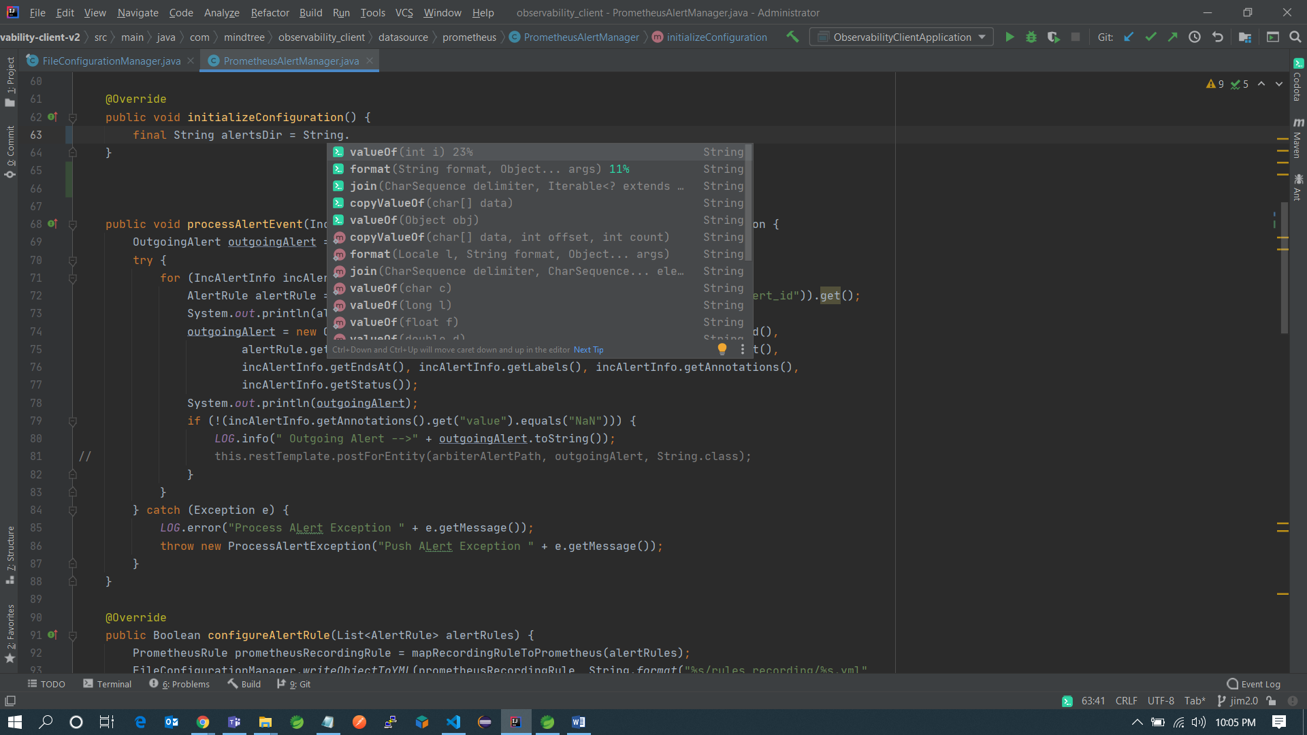This screenshot has height=735, width=1307.
Task: Open the Refactor menu
Action: 270,12
